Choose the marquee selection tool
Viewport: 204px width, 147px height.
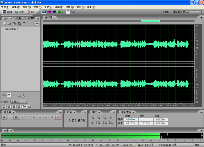point(73,12)
